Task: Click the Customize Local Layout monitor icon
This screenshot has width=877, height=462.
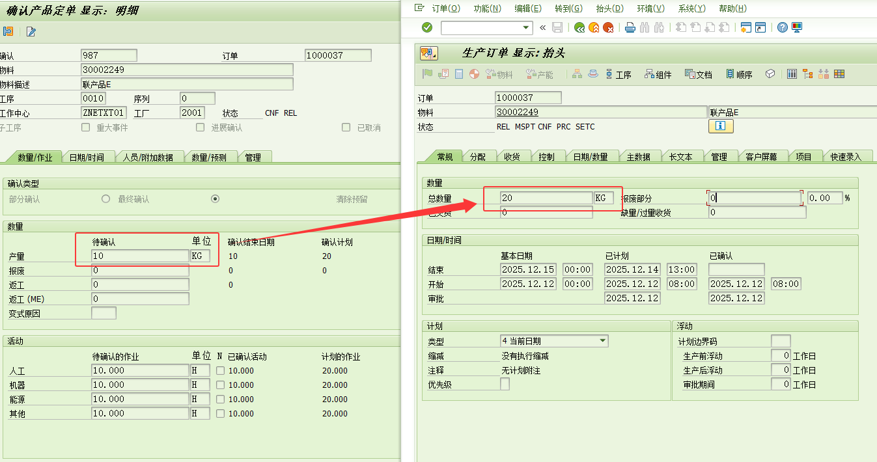Action: (x=797, y=27)
